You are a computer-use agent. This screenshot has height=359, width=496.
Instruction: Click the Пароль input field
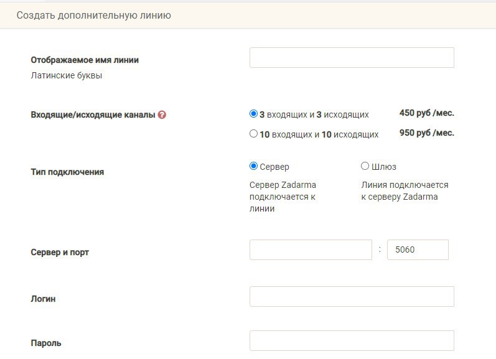click(x=352, y=341)
